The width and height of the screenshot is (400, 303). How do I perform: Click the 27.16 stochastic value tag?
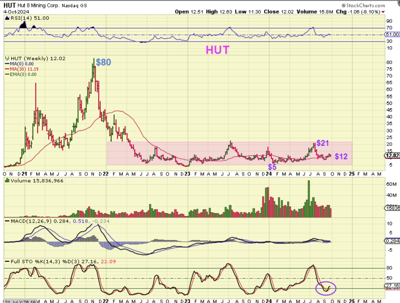pyautogui.click(x=392, y=285)
